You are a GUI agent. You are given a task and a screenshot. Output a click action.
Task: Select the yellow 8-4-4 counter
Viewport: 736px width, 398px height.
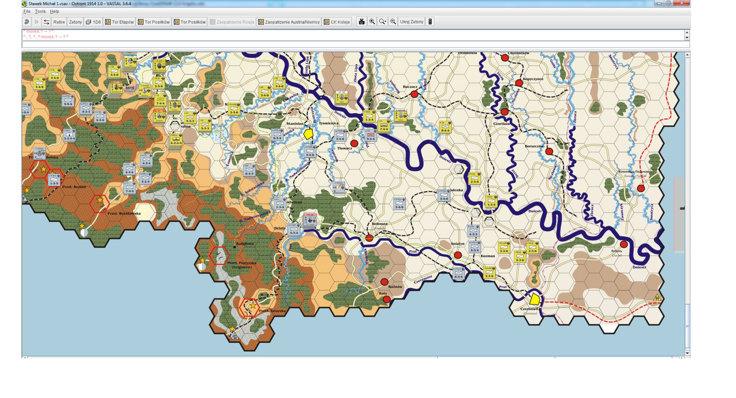coord(444,127)
